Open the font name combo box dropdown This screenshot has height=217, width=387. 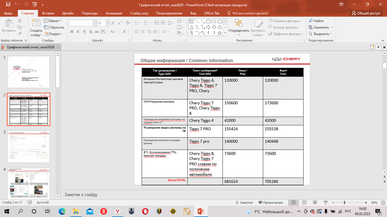94,23
